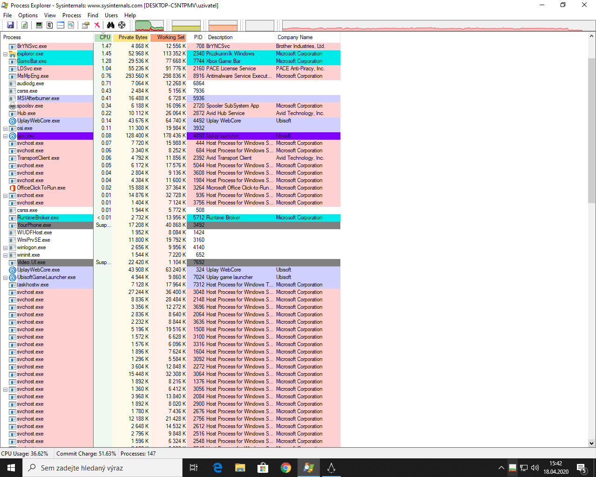Collapse the wininit.exe tree node

coord(5,255)
